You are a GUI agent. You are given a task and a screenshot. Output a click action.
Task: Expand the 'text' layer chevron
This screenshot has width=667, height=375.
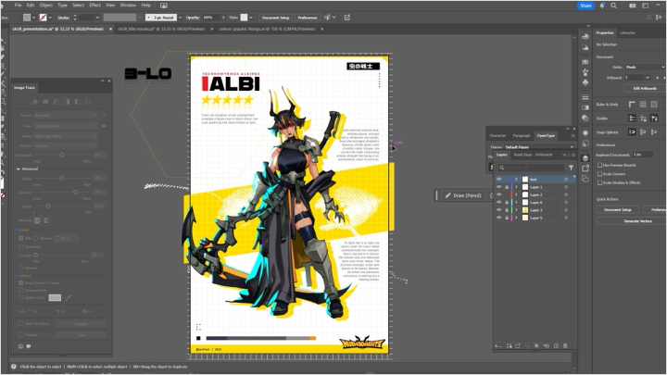point(516,180)
